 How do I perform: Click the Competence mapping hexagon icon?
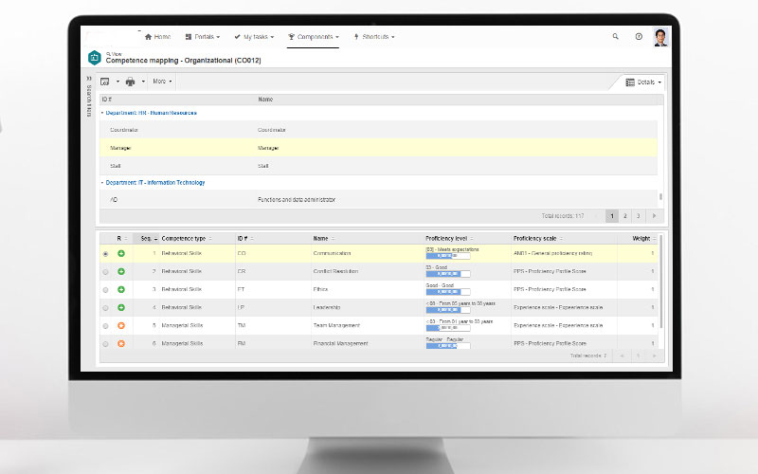(x=94, y=58)
